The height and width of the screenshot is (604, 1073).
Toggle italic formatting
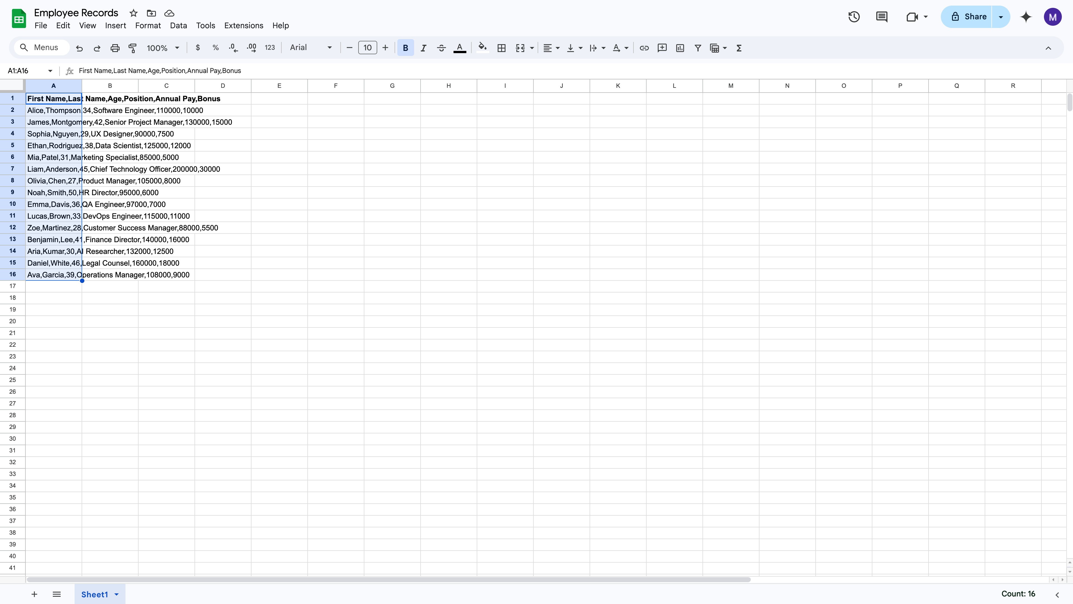pos(423,48)
